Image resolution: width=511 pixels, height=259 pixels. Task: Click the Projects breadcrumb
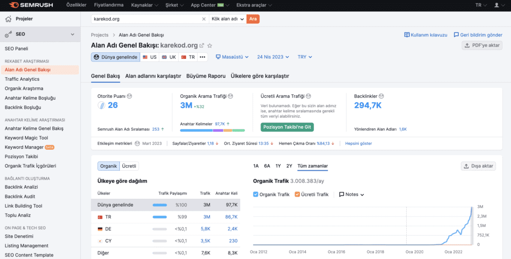click(x=100, y=35)
